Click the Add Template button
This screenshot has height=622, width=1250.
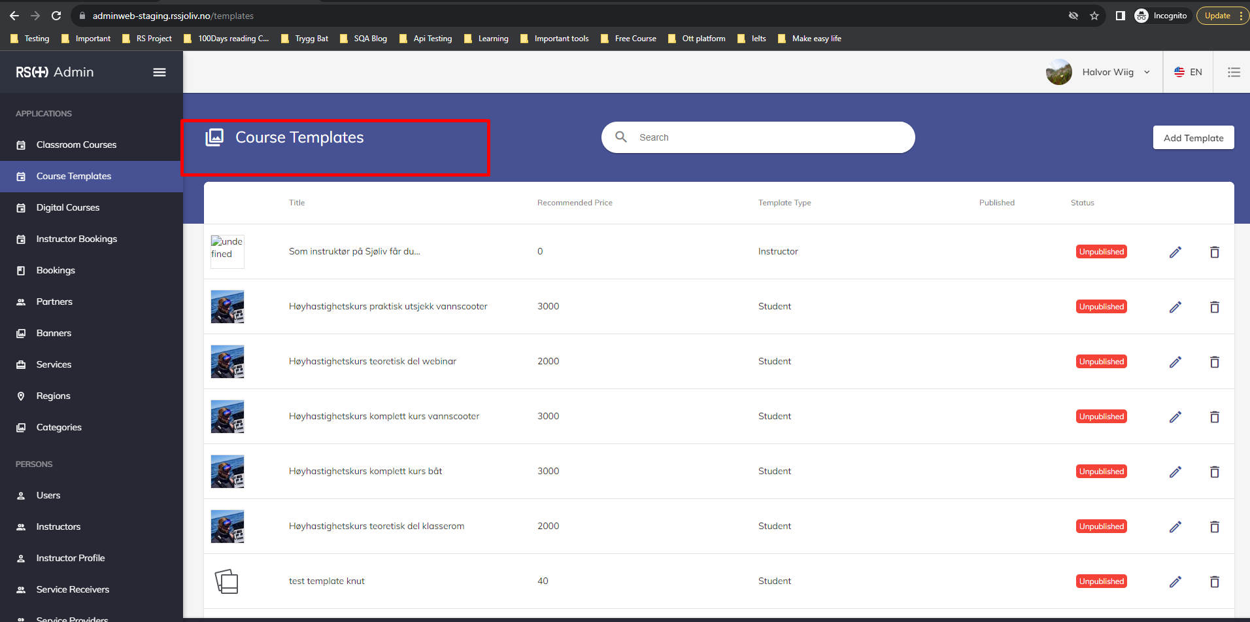coord(1193,138)
